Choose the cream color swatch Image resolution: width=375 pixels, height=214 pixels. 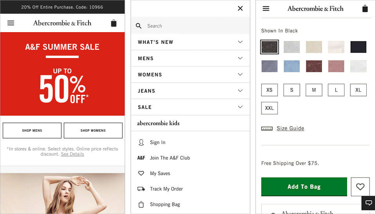pos(336,47)
